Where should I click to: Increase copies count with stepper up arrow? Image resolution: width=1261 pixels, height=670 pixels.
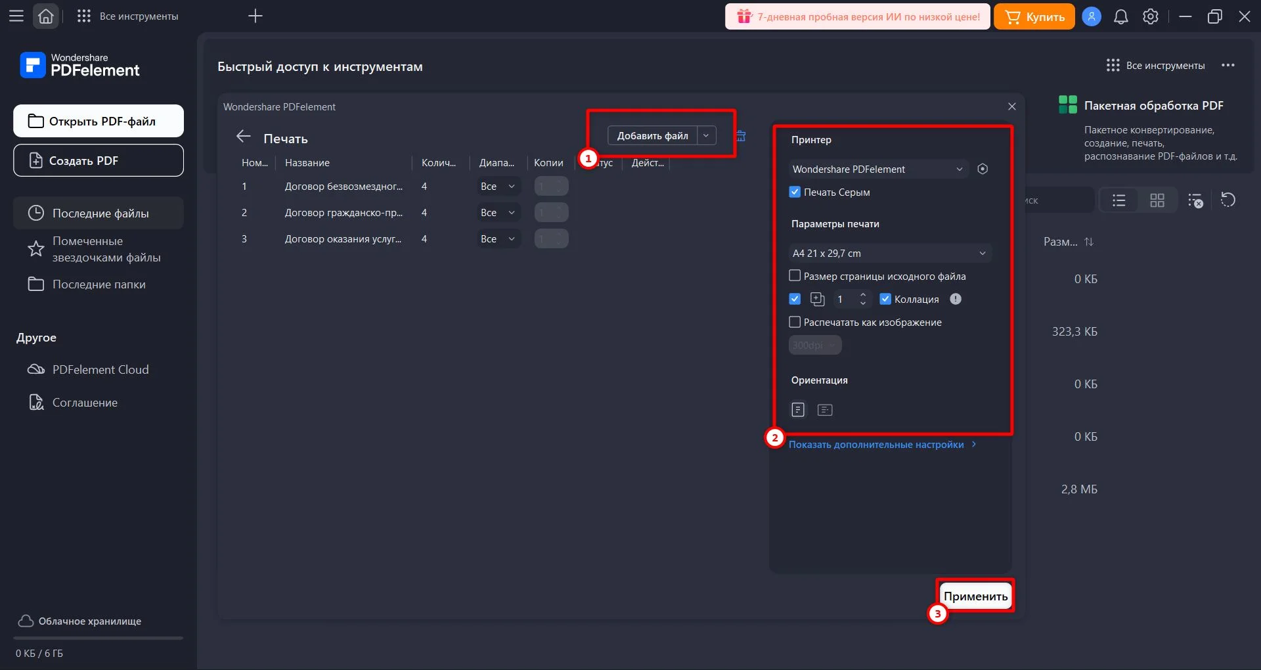tap(863, 295)
